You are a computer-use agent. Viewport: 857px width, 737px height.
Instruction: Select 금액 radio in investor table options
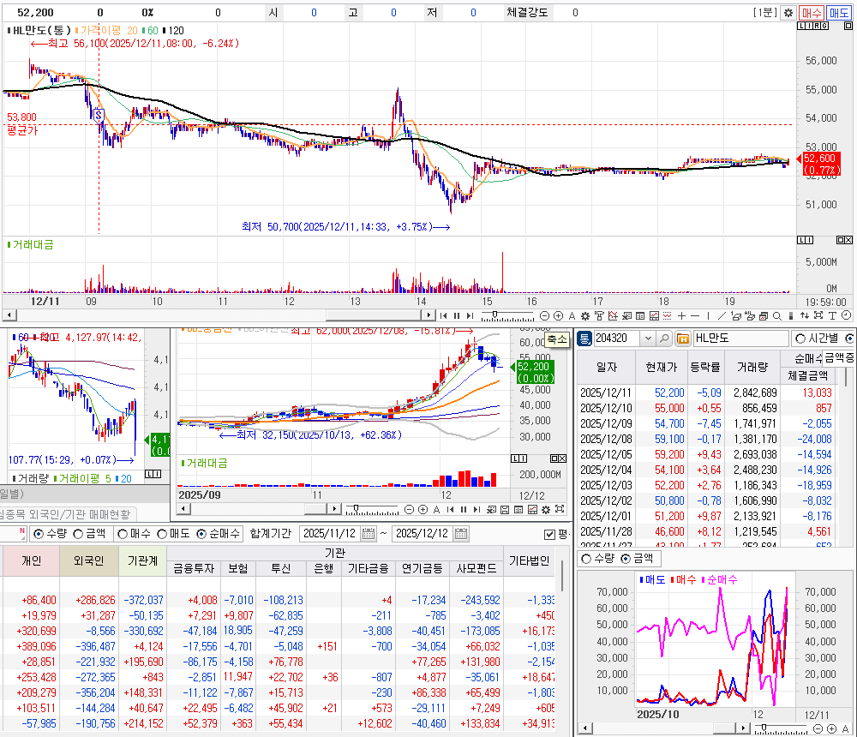pyautogui.click(x=90, y=534)
